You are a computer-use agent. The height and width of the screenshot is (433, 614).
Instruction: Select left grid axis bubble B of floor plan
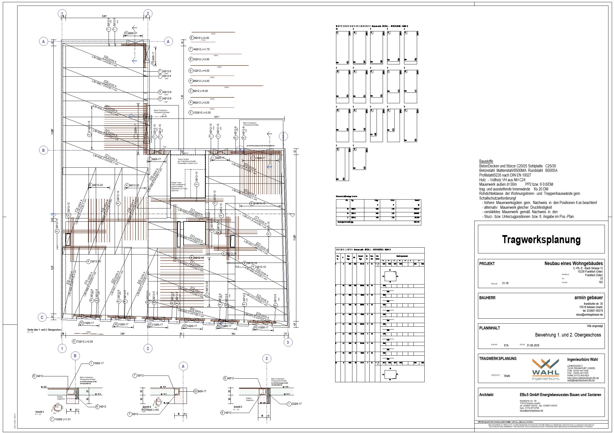pos(43,150)
